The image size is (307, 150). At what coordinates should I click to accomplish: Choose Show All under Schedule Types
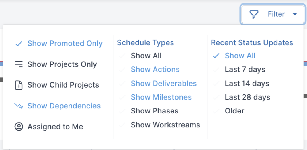(146, 56)
